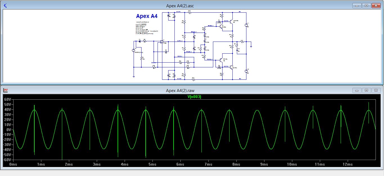Click the 6ms label on the time axis

click(180, 164)
